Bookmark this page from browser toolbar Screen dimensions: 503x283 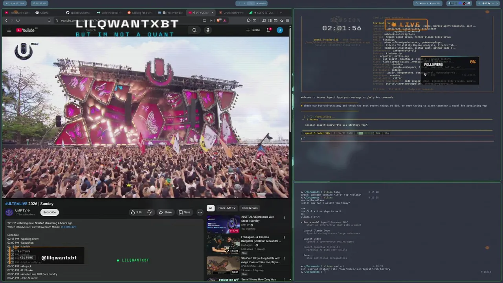point(49,20)
